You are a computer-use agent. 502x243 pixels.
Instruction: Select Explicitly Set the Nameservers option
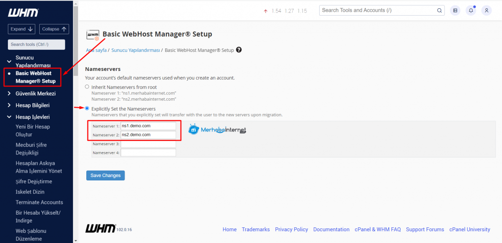tap(87, 108)
